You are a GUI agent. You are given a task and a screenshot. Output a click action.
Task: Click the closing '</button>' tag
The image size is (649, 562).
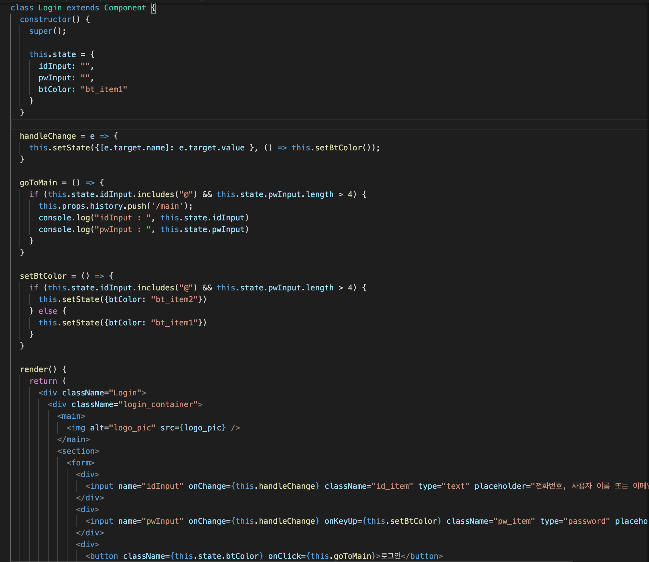tap(422, 556)
